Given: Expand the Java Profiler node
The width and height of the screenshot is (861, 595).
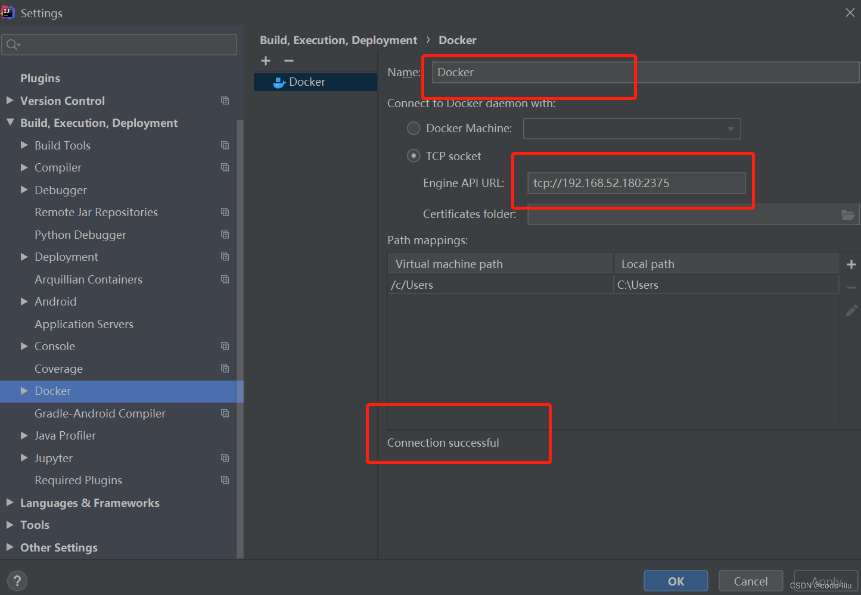Looking at the screenshot, I should [x=24, y=435].
